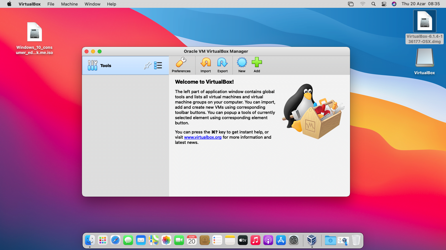Select the mounted VirtualBox drive on desktop
This screenshot has width=446, height=250.
pos(424,62)
